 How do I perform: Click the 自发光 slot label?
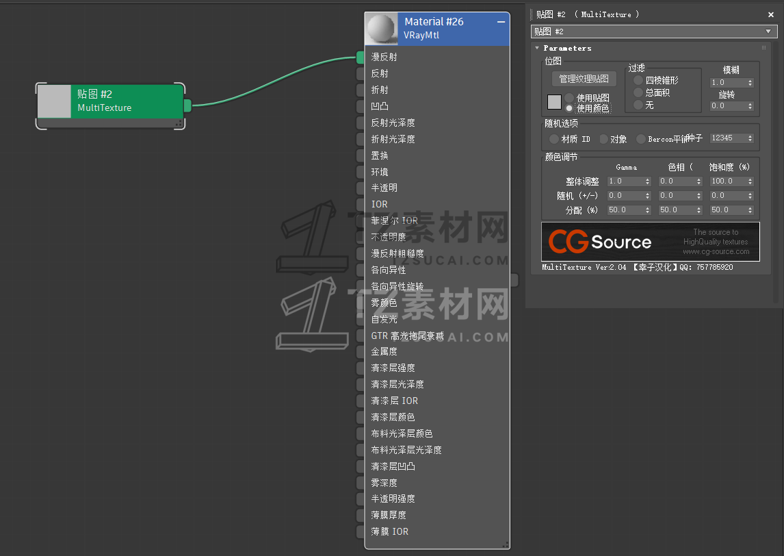[x=384, y=319]
